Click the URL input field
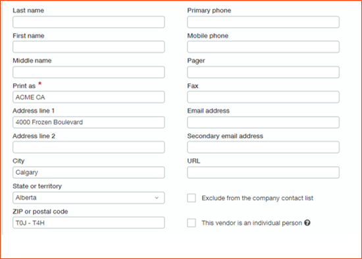 (x=263, y=173)
